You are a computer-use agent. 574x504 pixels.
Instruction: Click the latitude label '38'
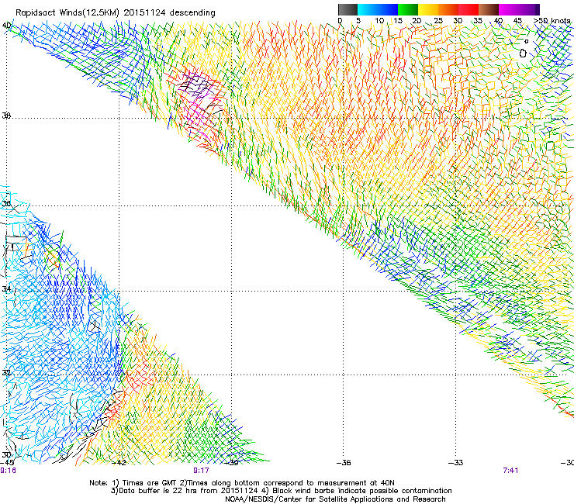point(6,116)
